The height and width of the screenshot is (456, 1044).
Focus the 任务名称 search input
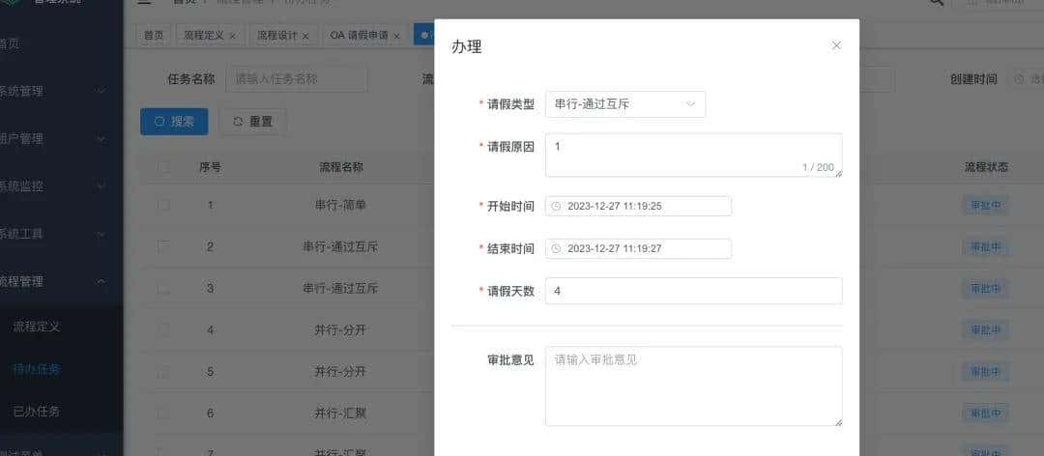pyautogui.click(x=297, y=79)
